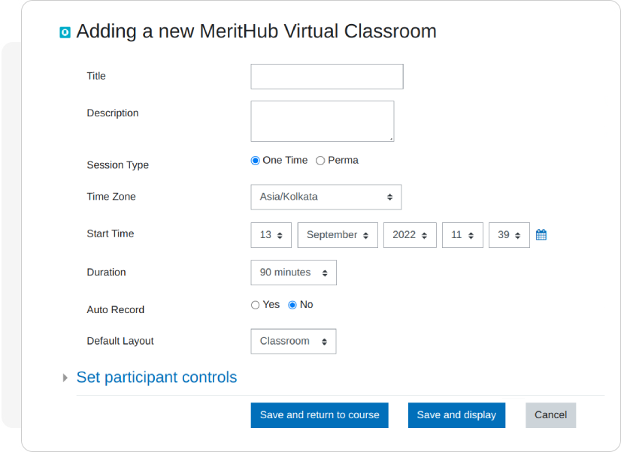Open the minute dropdown showing 39

coord(509,235)
